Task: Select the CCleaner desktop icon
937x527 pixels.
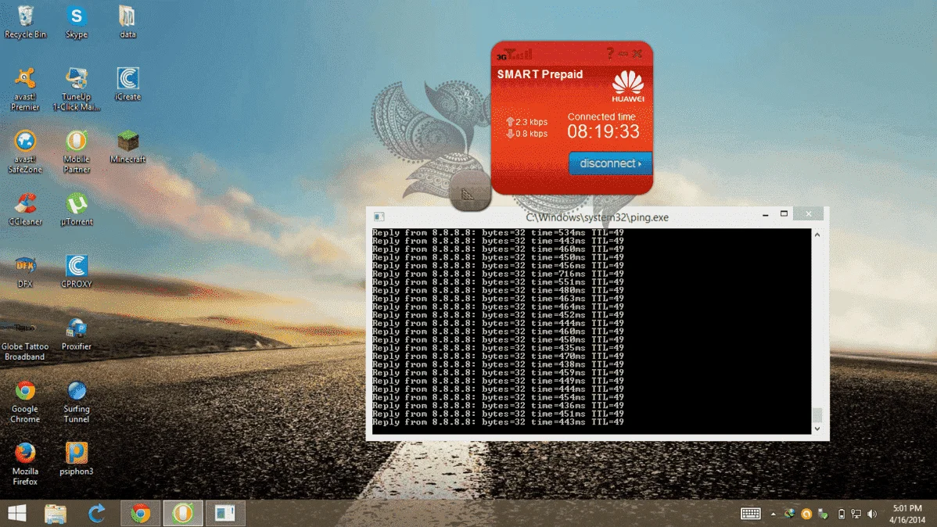Action: pyautogui.click(x=25, y=209)
